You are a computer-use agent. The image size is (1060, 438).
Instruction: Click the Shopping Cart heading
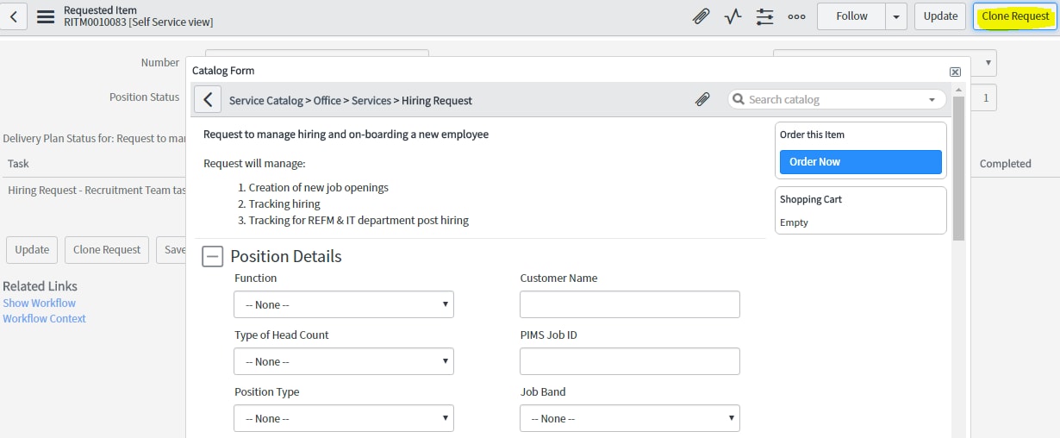click(811, 199)
